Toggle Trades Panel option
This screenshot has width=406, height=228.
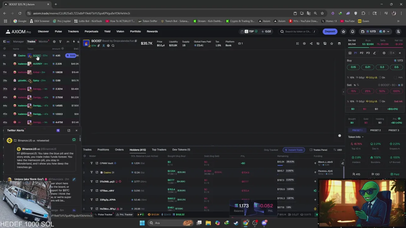tap(318, 150)
